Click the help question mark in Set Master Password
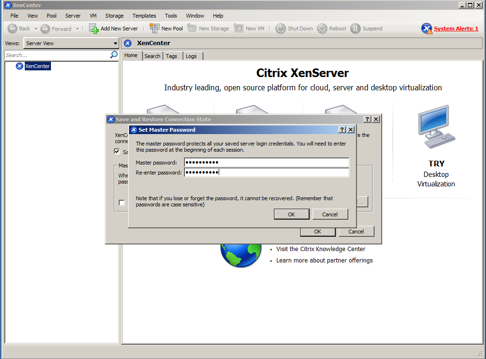 (342, 130)
